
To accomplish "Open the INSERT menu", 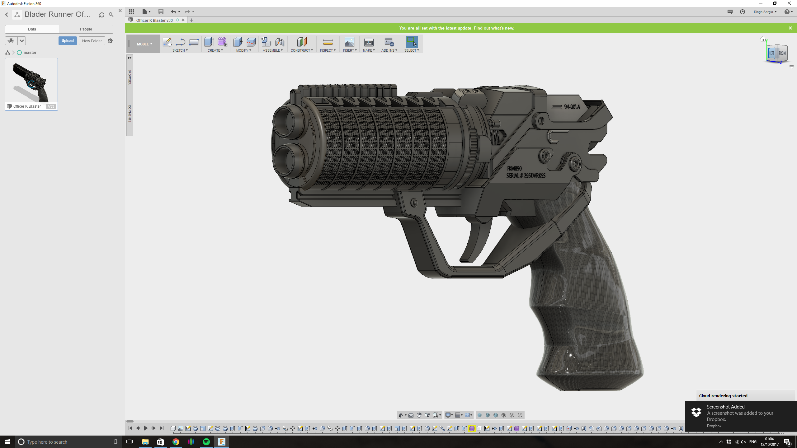I will (x=350, y=50).
